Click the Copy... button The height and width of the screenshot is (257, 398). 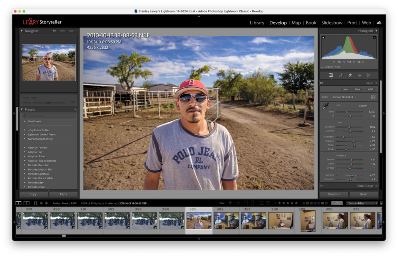click(x=34, y=194)
